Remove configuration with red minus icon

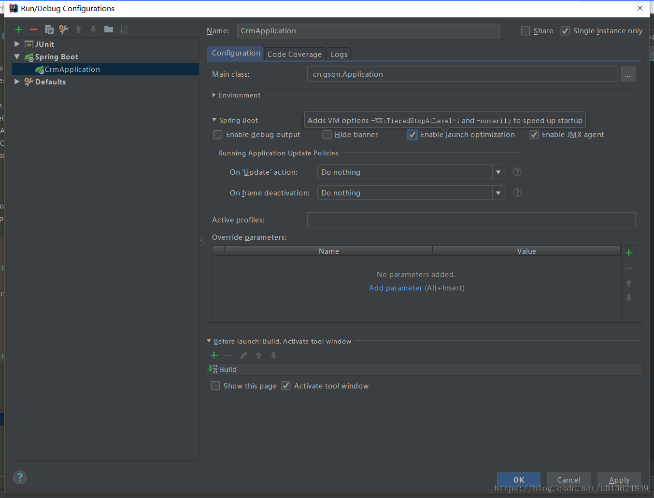[x=33, y=29]
